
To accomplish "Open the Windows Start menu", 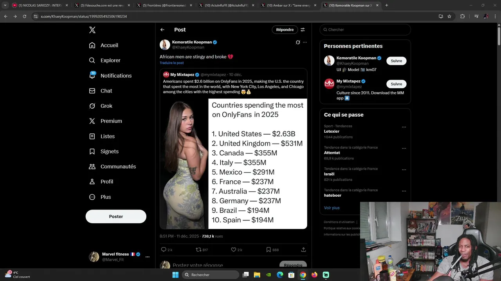I will (175, 275).
